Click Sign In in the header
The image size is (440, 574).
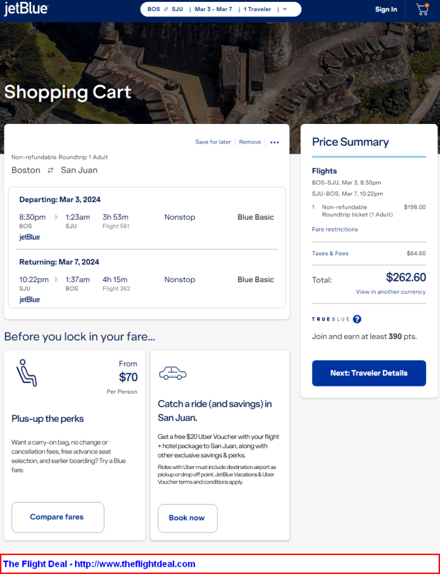pyautogui.click(x=386, y=9)
